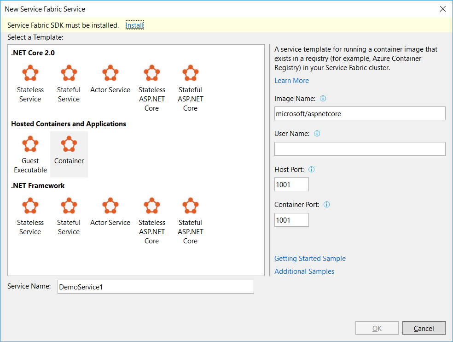Click the Host Port info icon
453x342 pixels.
coord(312,170)
